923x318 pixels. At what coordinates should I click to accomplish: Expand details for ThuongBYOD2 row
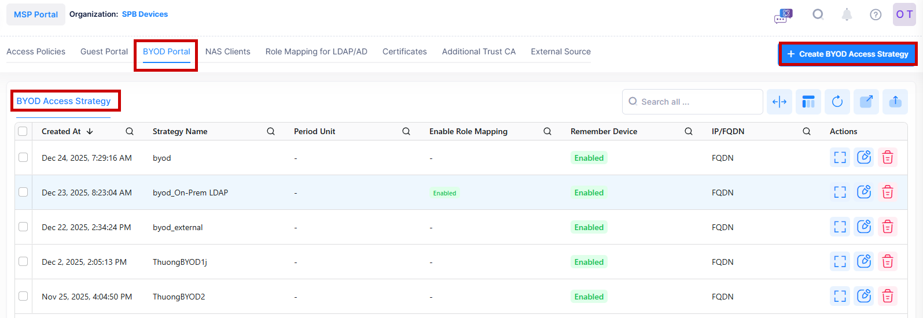(840, 296)
